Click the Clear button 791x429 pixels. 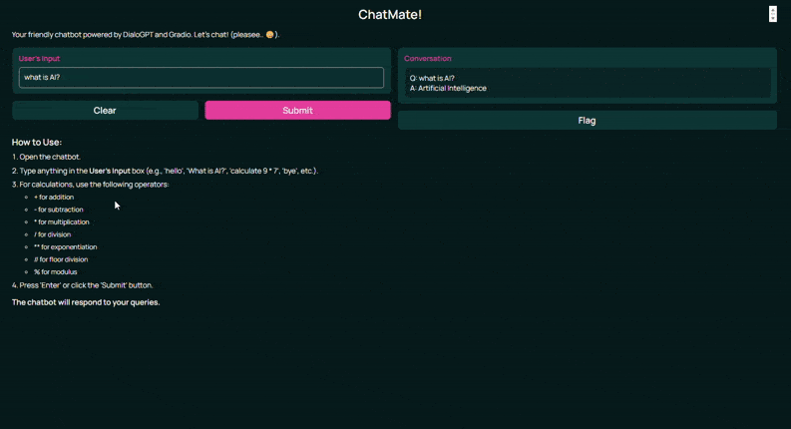click(105, 110)
